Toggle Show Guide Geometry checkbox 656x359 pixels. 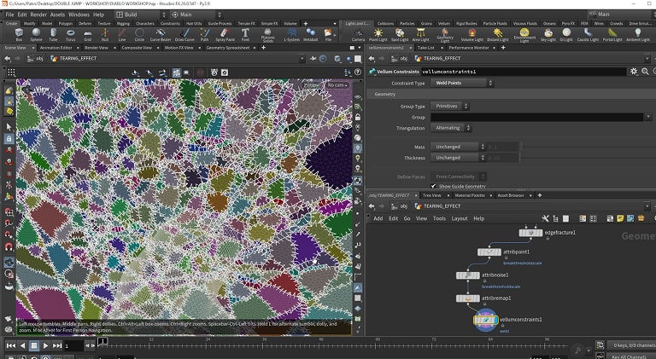434,186
